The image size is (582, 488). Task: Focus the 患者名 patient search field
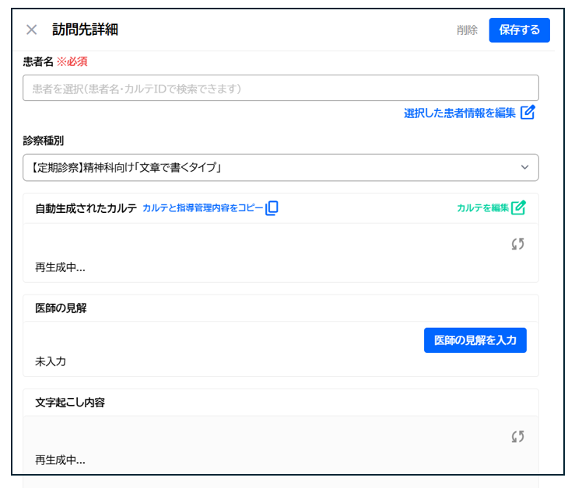tap(280, 89)
